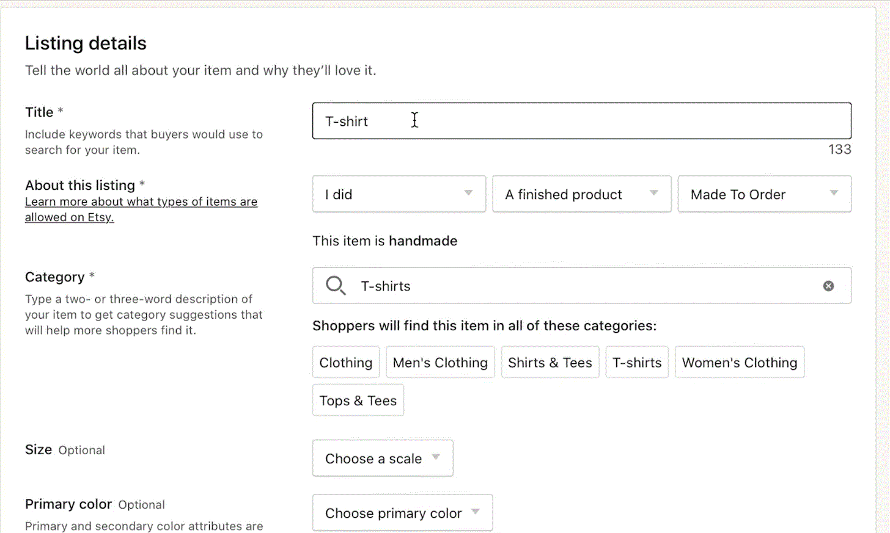
Task: Pick the Women's Clothing category tag
Action: coord(740,362)
